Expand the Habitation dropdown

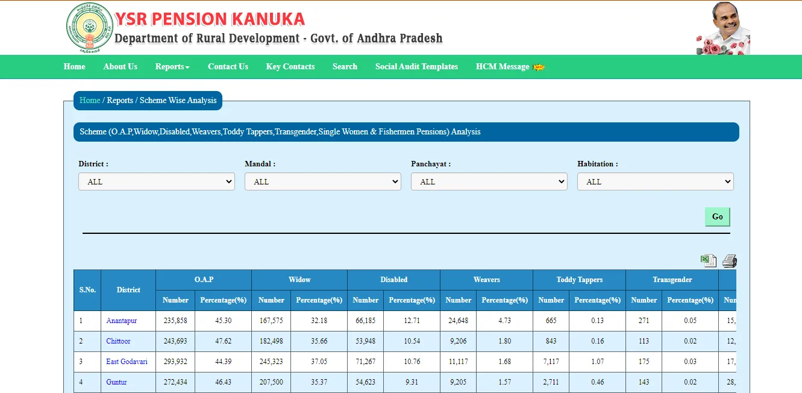point(656,181)
